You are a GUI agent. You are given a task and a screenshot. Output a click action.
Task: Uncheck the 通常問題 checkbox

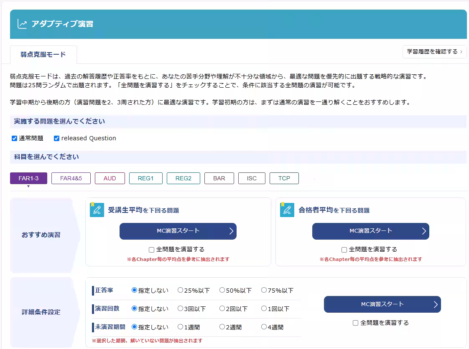click(x=14, y=138)
